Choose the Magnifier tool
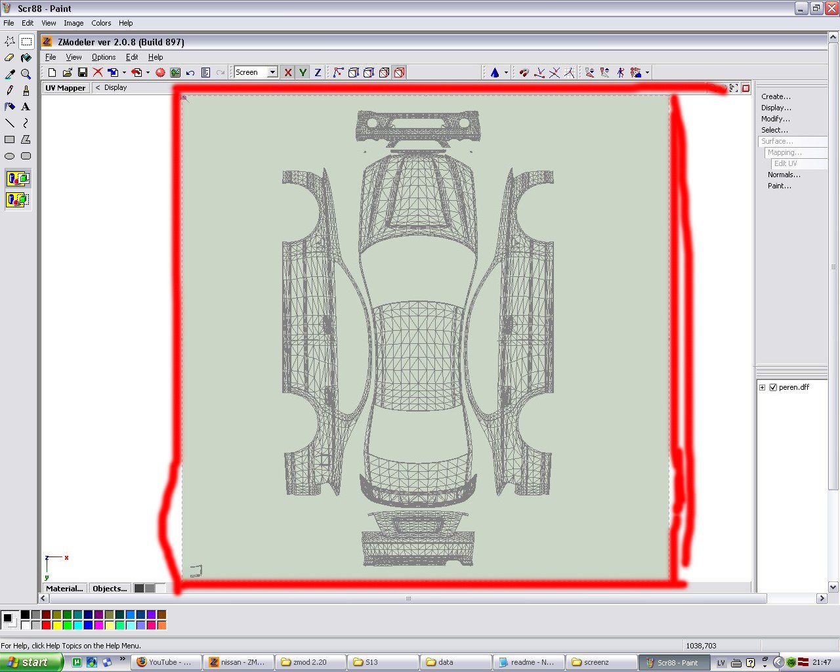 point(26,74)
